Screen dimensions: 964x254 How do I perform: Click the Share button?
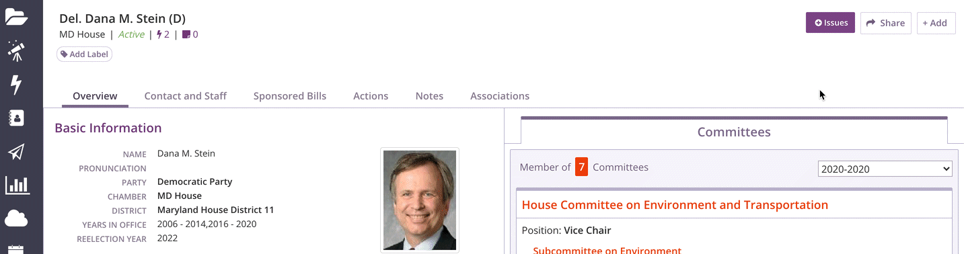tap(885, 23)
